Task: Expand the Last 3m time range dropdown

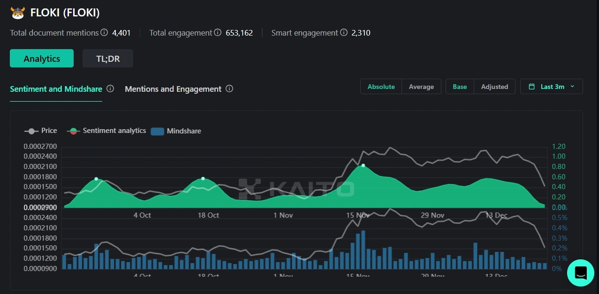Action: (x=552, y=87)
